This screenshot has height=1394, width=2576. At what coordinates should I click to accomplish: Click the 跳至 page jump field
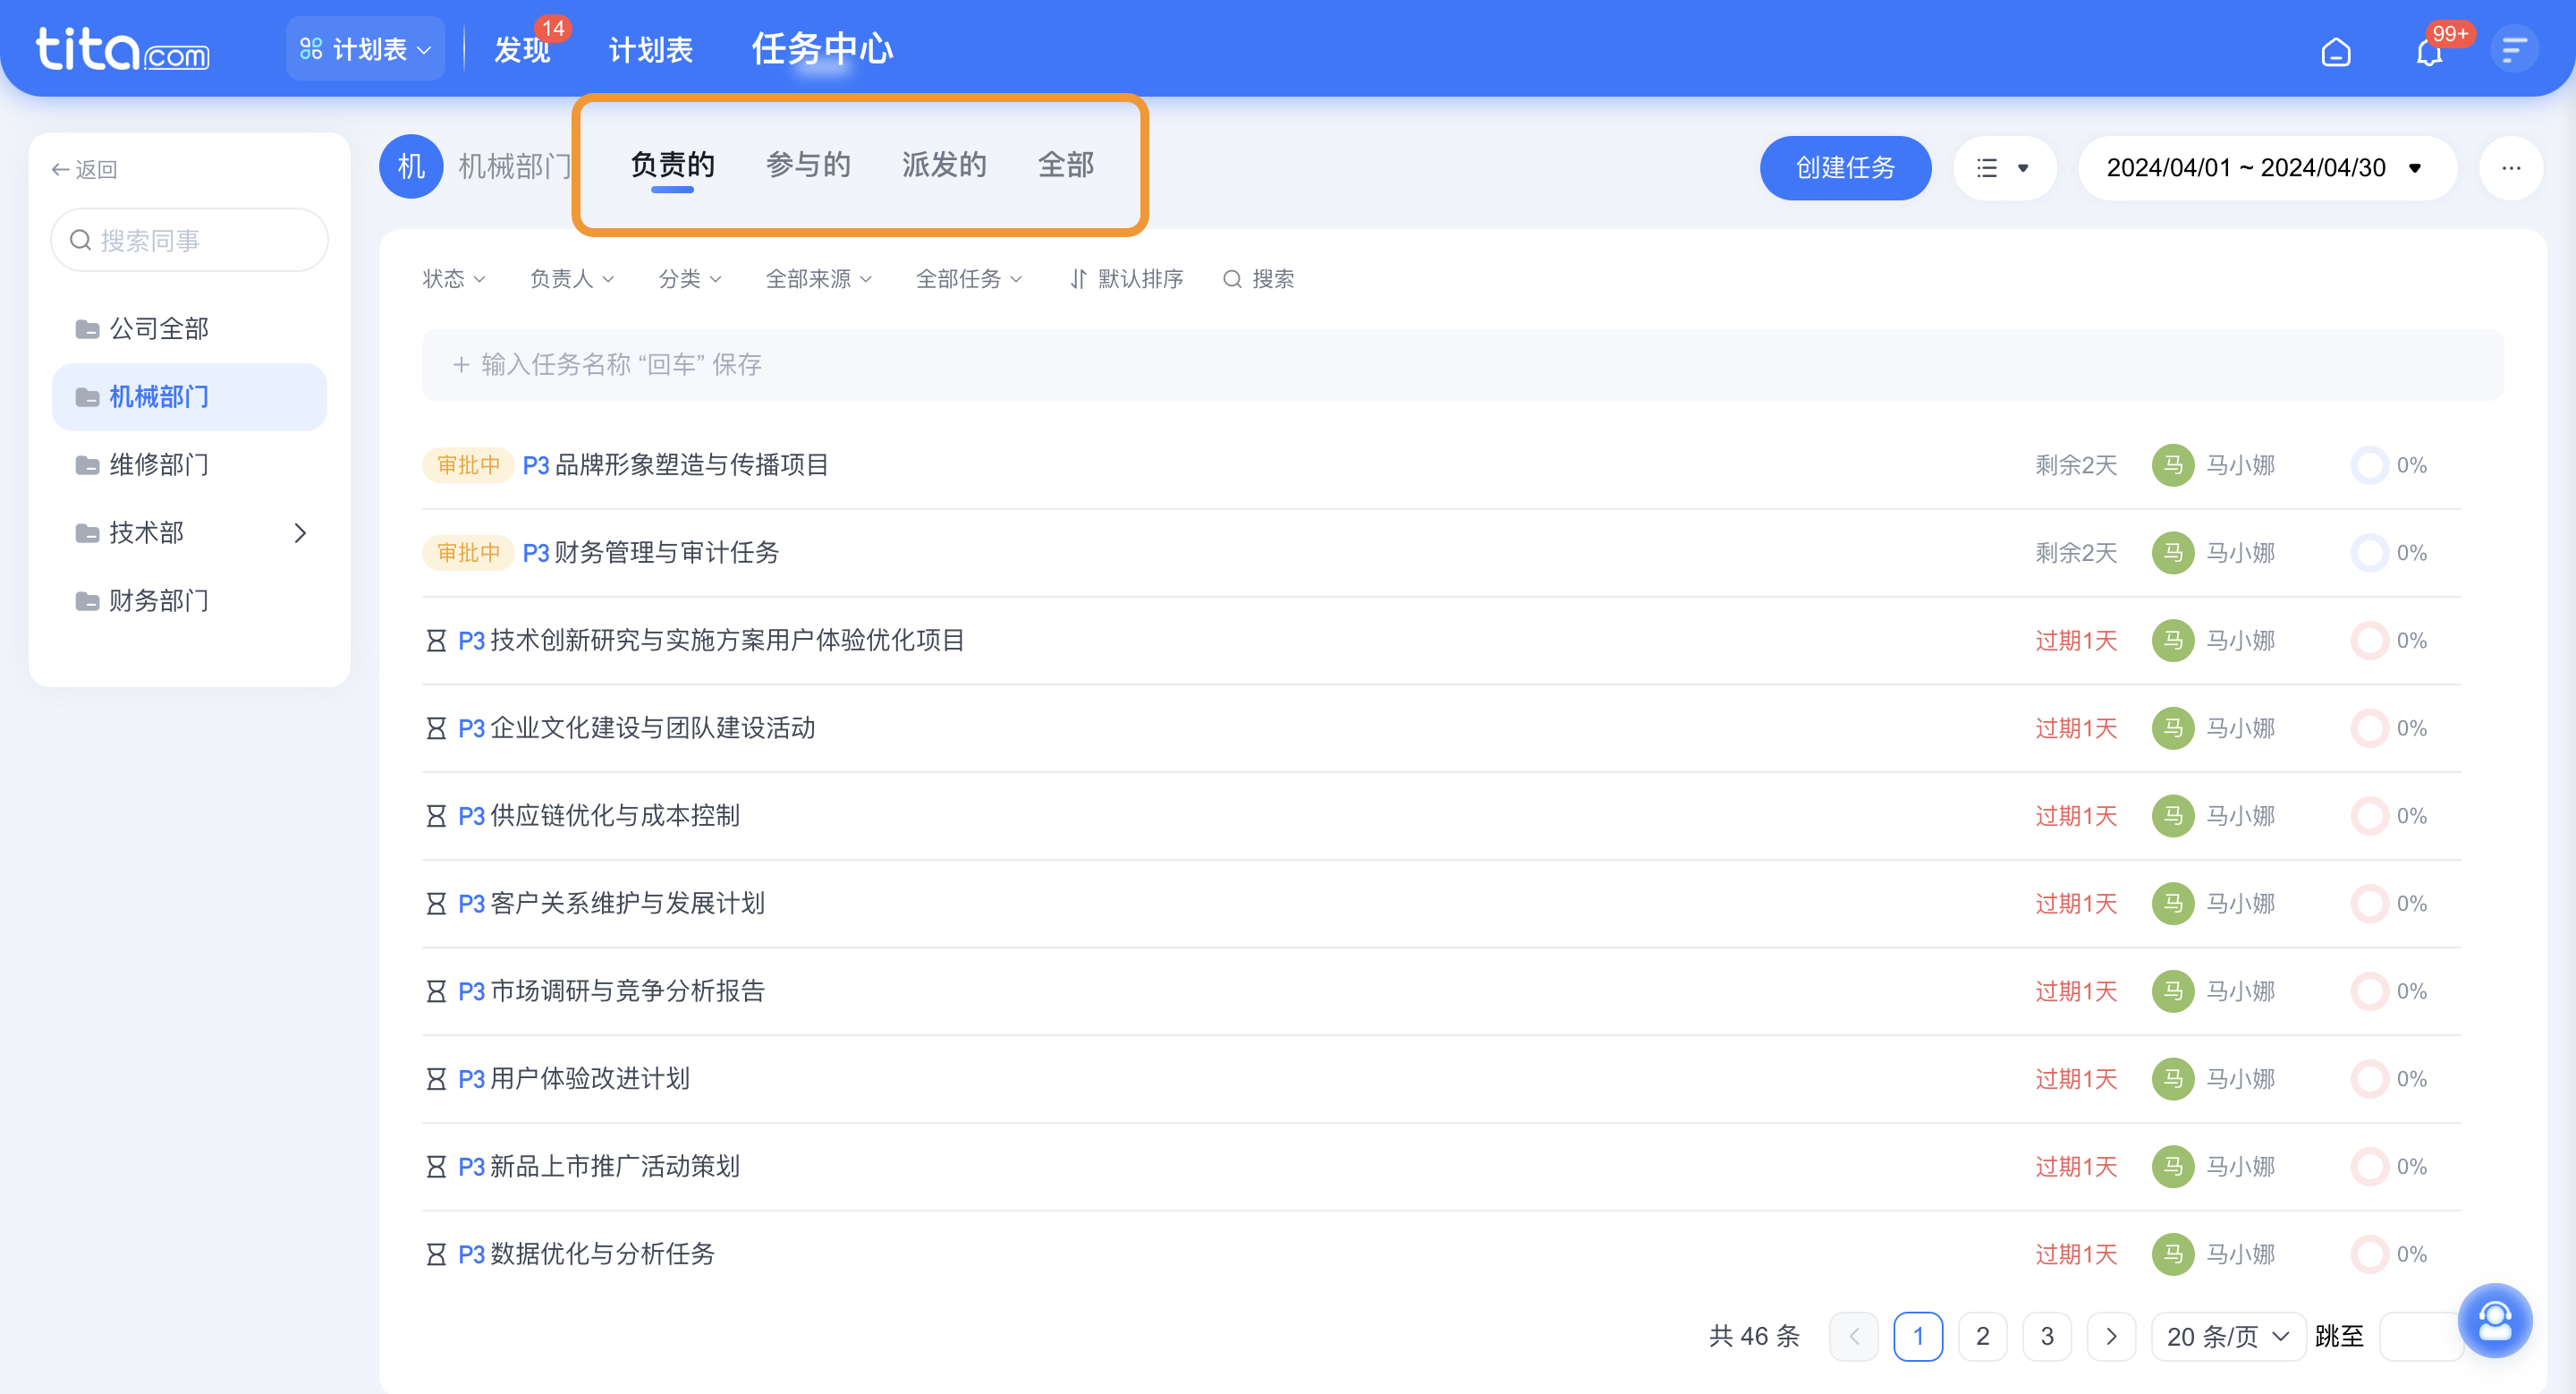click(2422, 1336)
